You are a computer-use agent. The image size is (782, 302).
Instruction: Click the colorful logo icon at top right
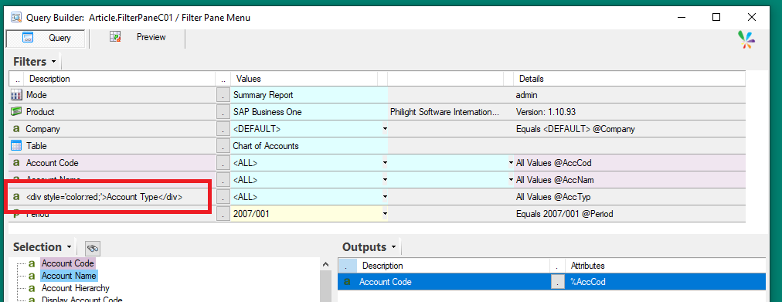point(746,39)
